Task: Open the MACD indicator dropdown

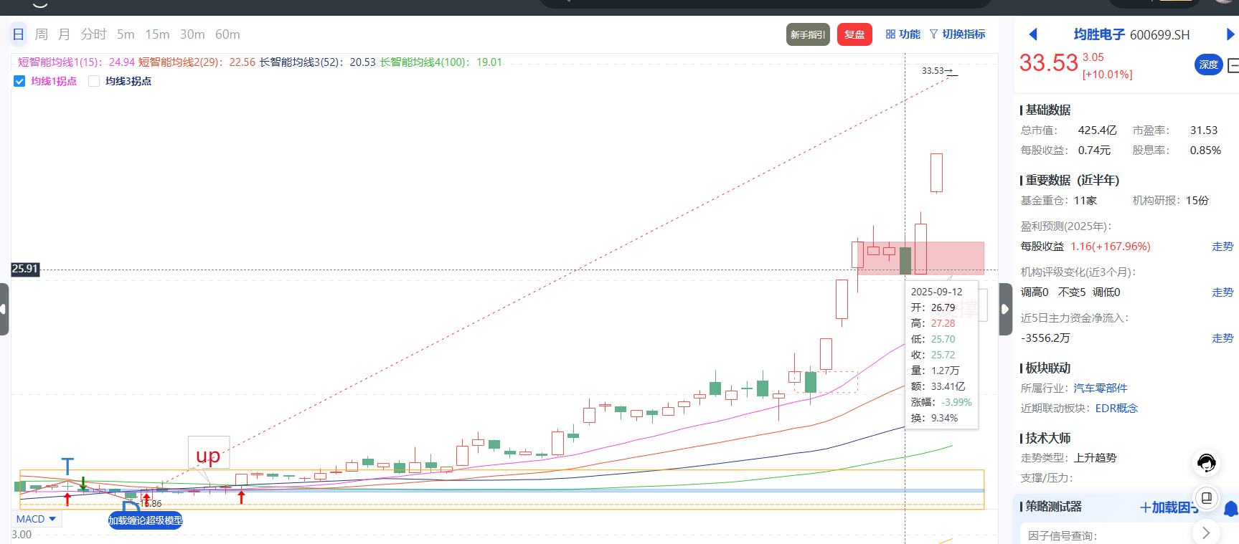Action: click(36, 519)
